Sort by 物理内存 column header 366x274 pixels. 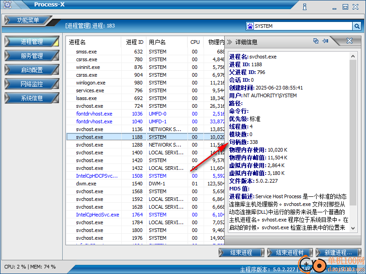214,42
